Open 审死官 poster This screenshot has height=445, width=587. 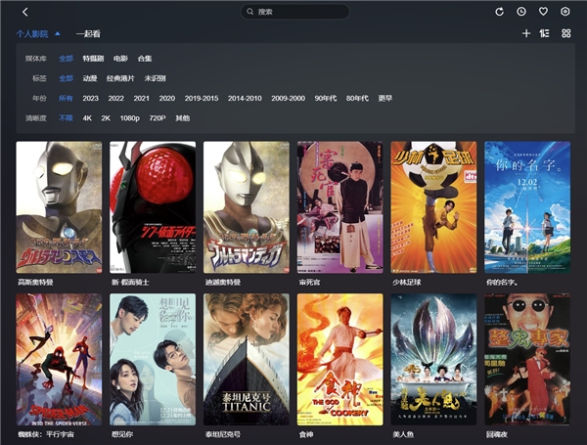(x=339, y=207)
